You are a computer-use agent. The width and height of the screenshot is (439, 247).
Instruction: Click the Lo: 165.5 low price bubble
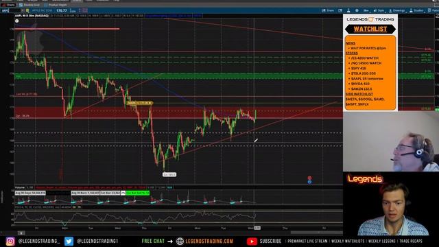point(169,174)
